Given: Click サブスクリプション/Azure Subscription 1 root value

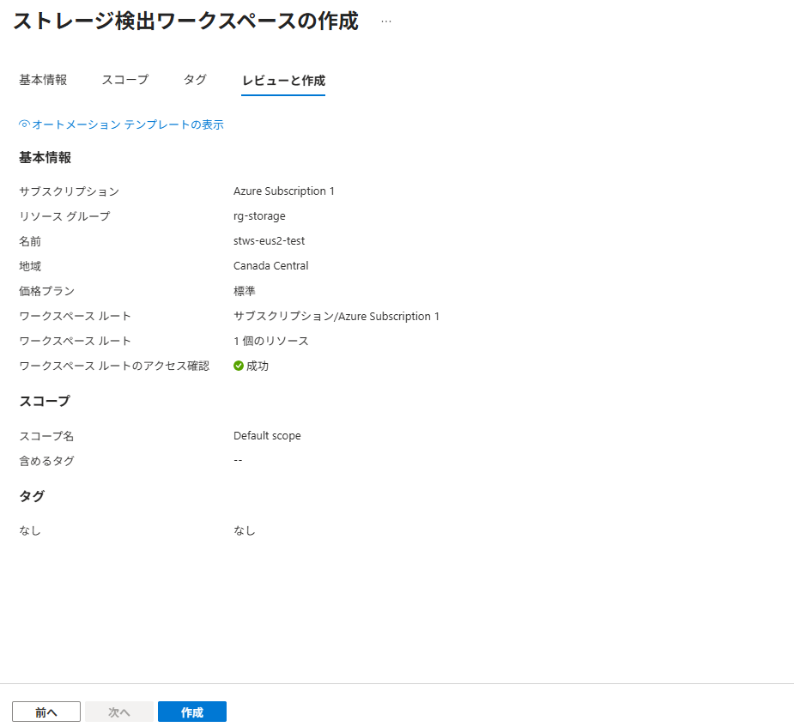Looking at the screenshot, I should click(336, 316).
